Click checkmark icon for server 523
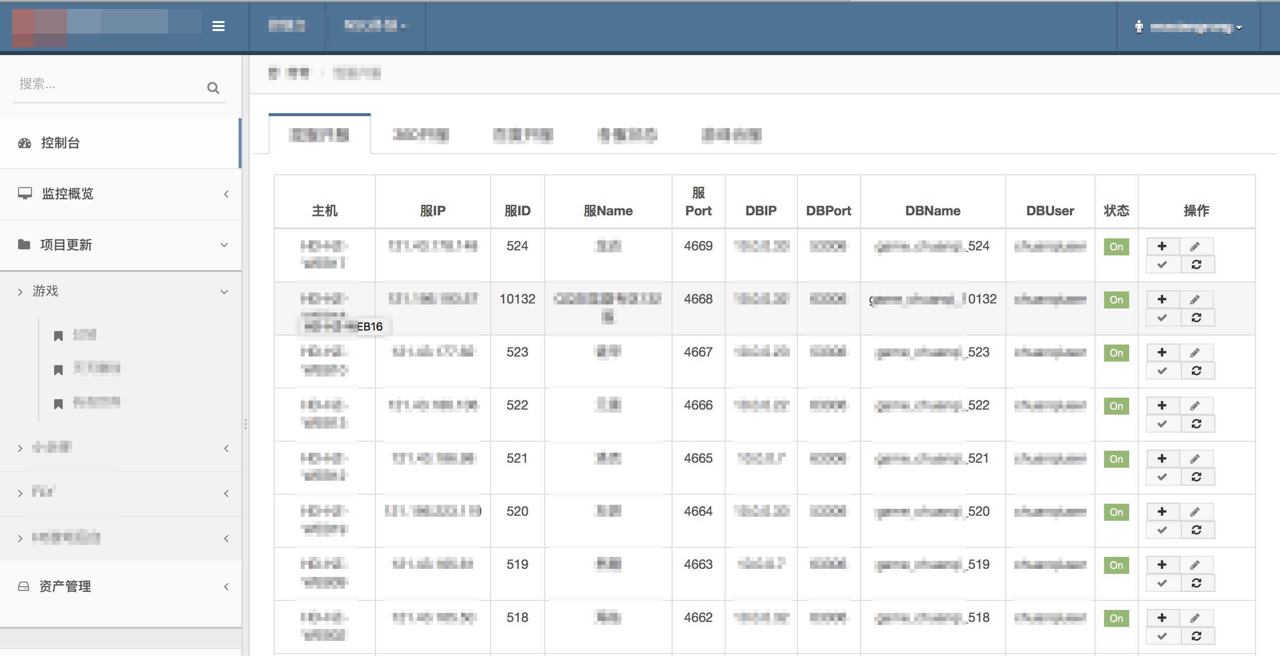 tap(1162, 371)
